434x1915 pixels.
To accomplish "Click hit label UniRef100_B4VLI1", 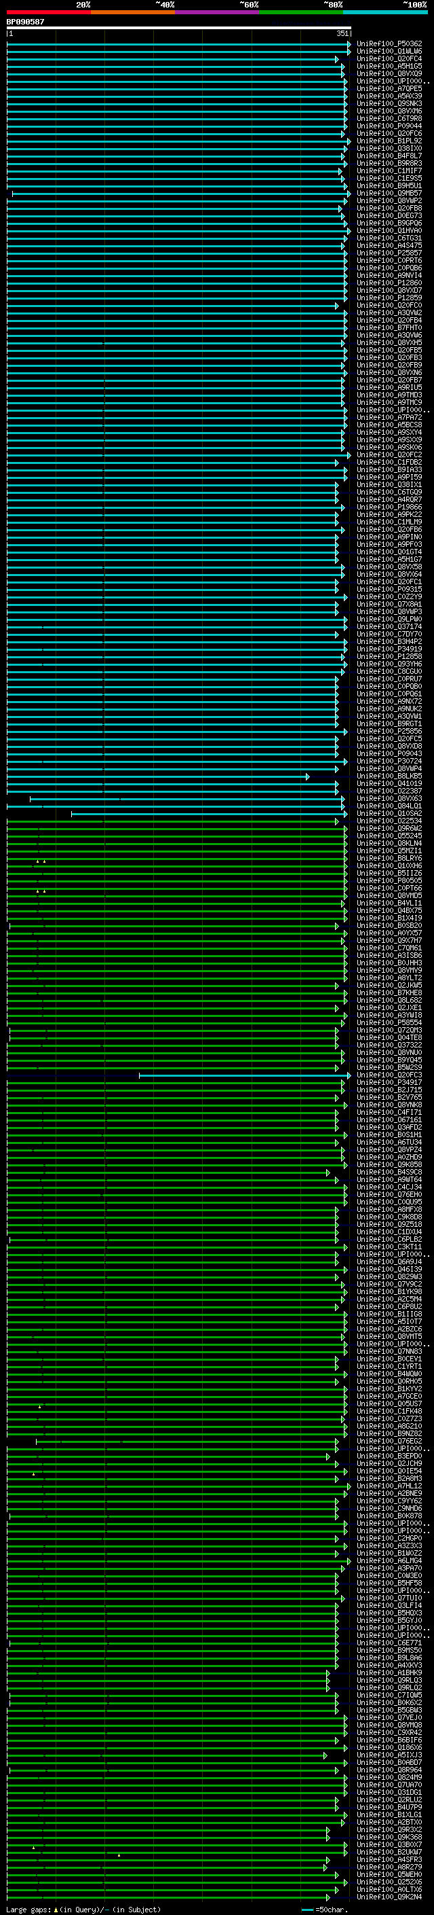I will pos(389,903).
